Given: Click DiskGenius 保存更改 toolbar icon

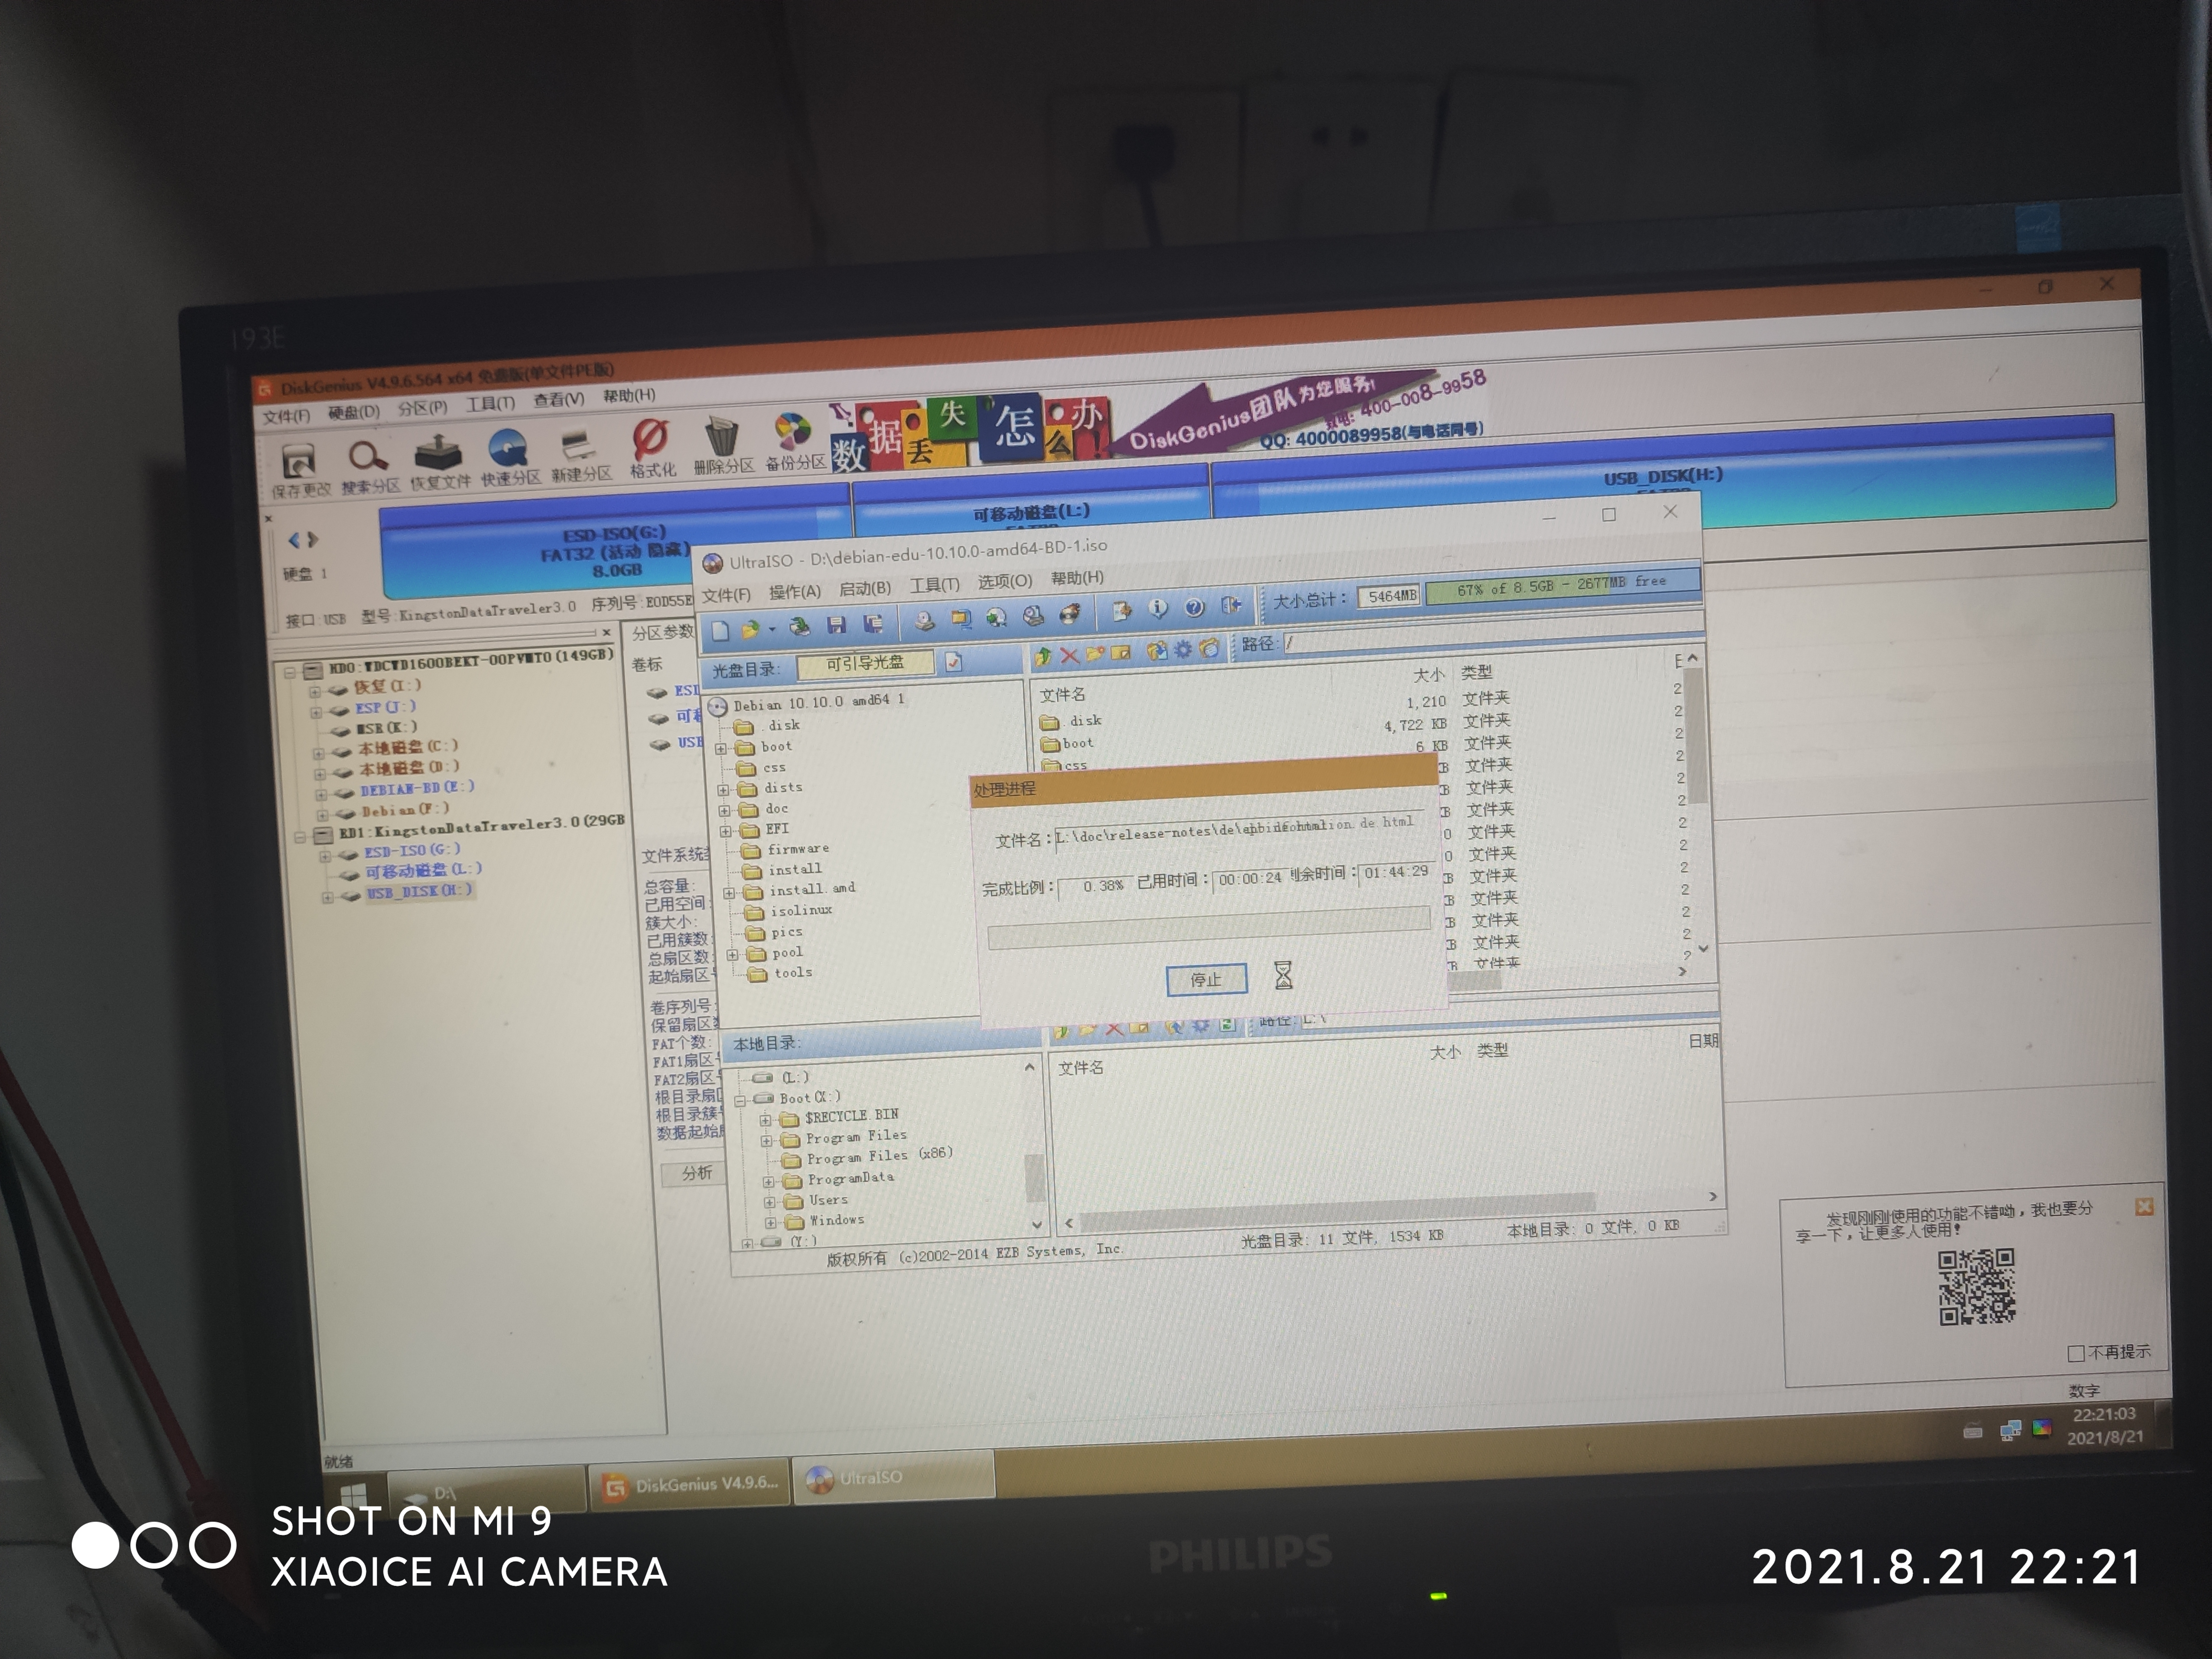Looking at the screenshot, I should (299, 461).
